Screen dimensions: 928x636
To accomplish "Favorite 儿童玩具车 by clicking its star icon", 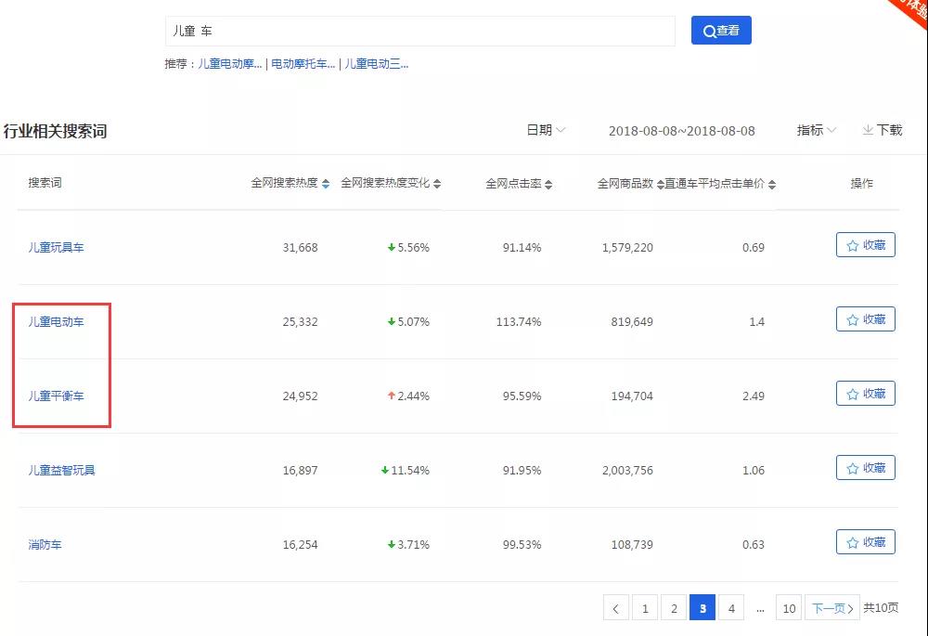I will pos(853,244).
